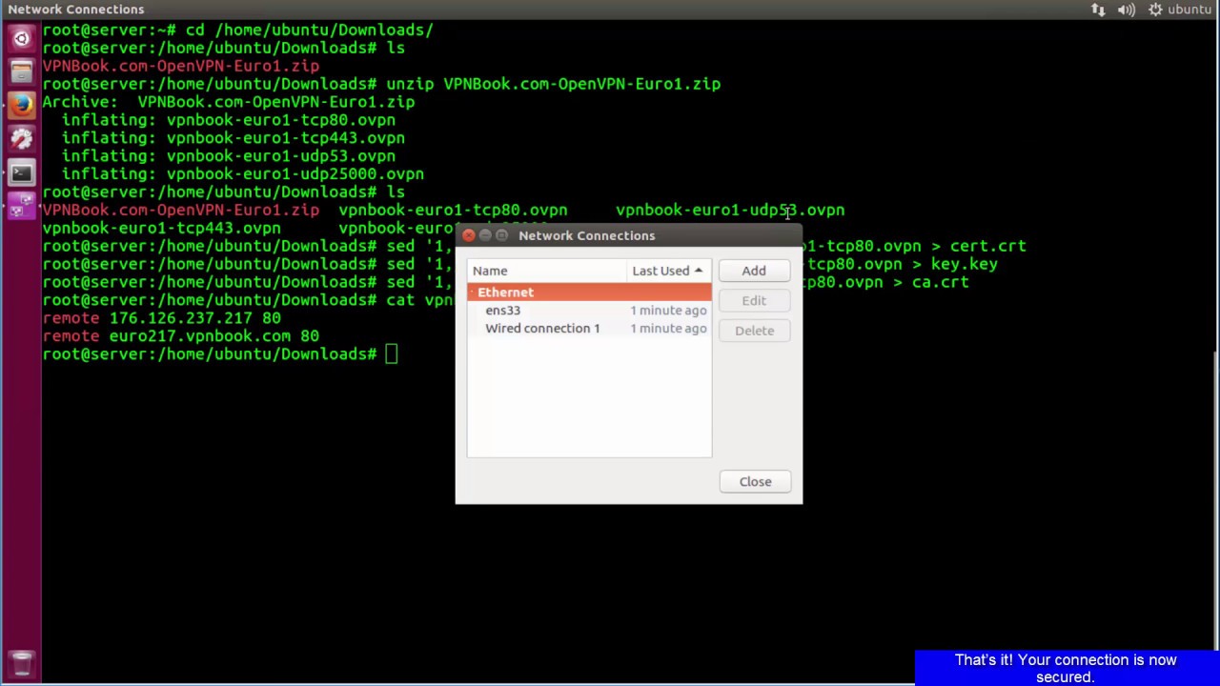Open the Ubuntu Dash search launcher

point(21,39)
